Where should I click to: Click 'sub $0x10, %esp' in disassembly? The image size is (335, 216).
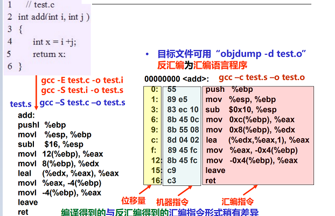click(241, 110)
